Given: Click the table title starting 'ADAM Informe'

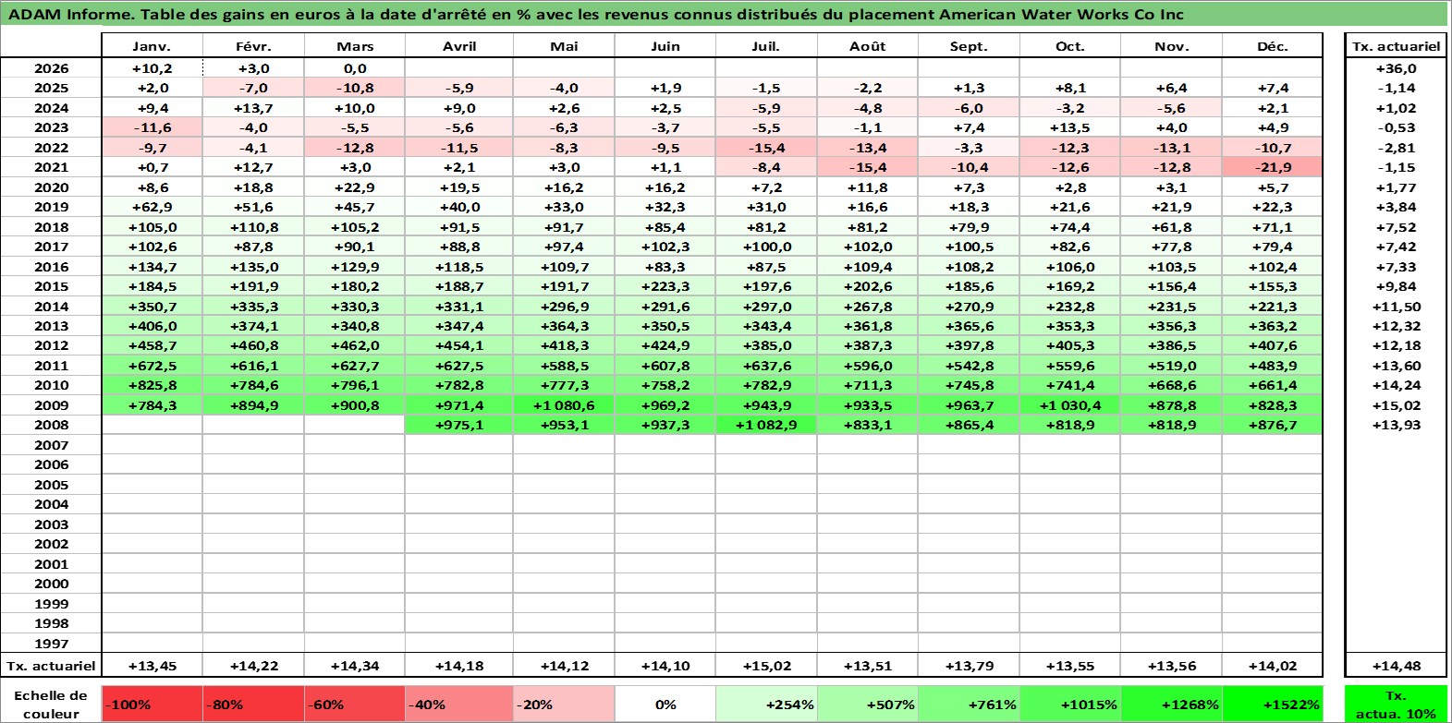Looking at the screenshot, I should click(596, 15).
